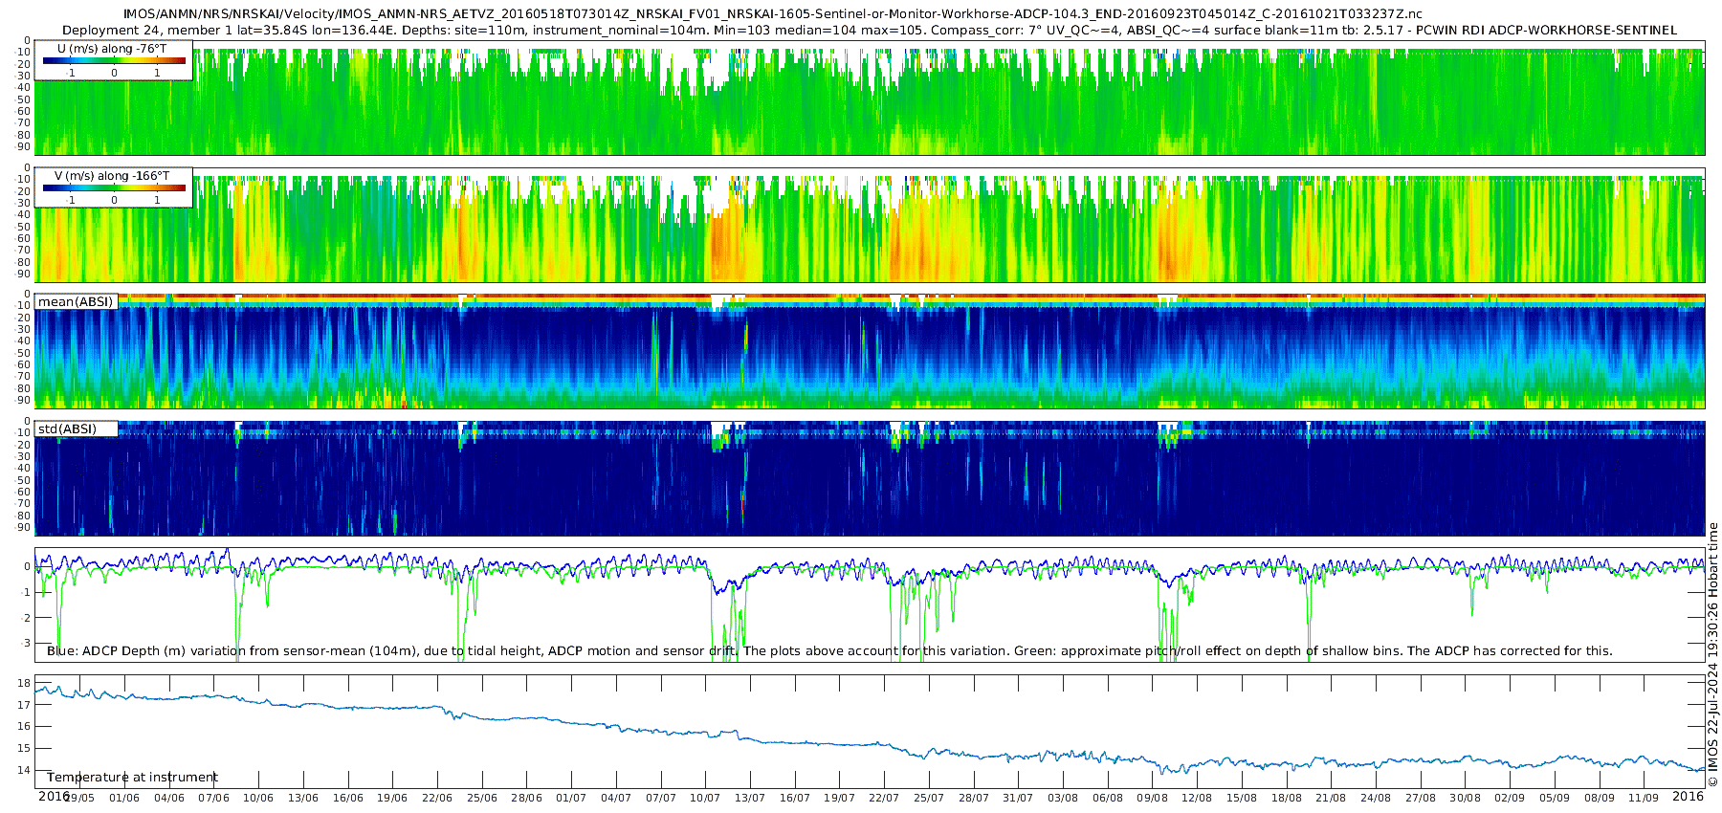Click the 11/09 date tick label
Image resolution: width=1722 pixels, height=813 pixels.
click(x=1644, y=798)
